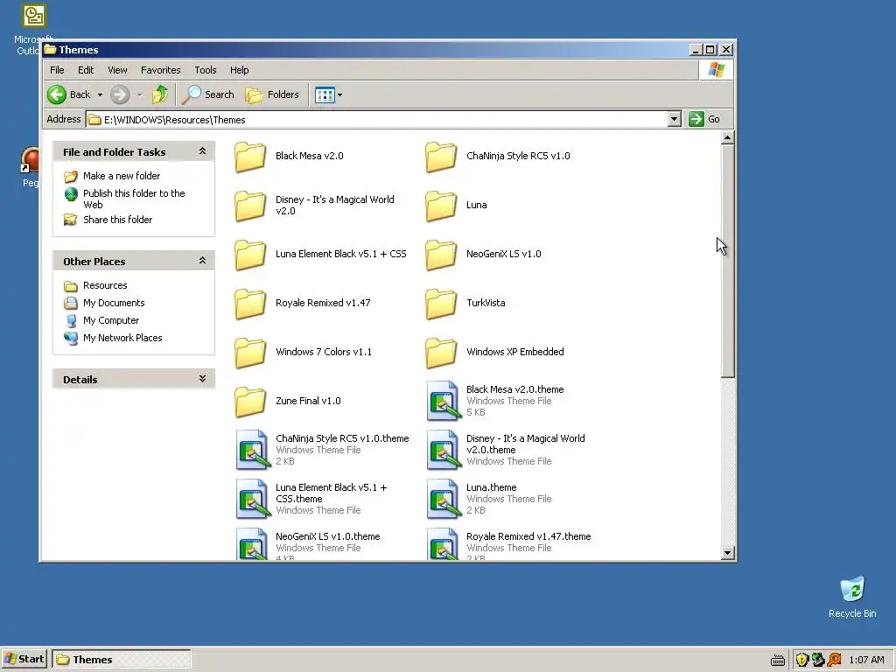Viewport: 896px width, 672px height.
Task: Click the taskbar clock showing 1:07 AM
Action: pyautogui.click(x=866, y=660)
